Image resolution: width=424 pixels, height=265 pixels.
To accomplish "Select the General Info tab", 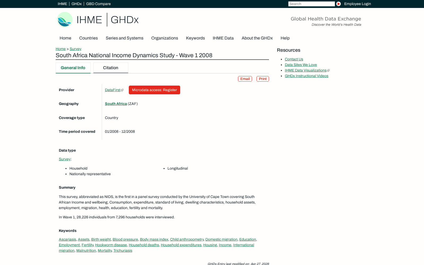I will (x=73, y=68).
